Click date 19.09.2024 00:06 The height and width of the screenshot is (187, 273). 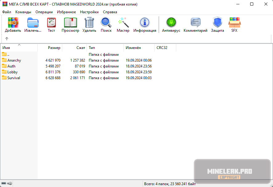(x=139, y=60)
